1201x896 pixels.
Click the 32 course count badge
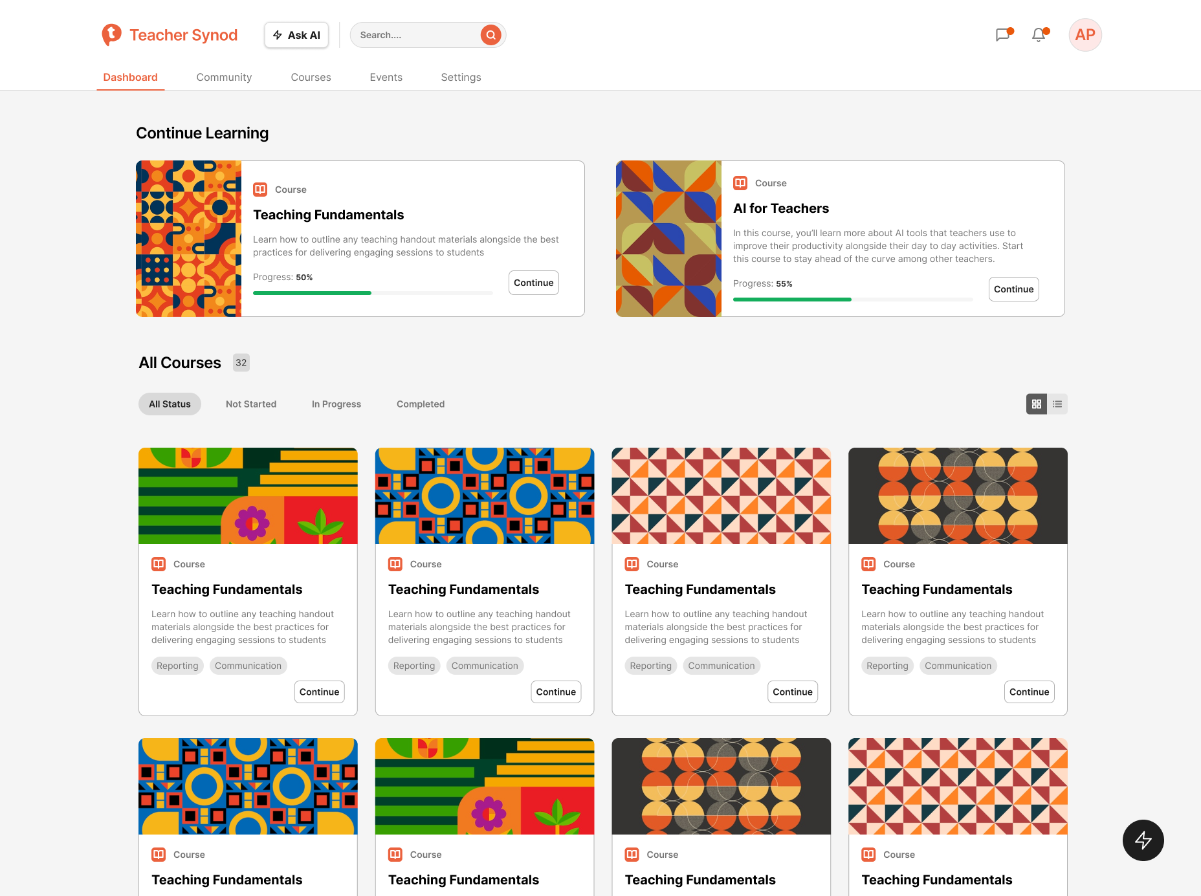tap(241, 363)
